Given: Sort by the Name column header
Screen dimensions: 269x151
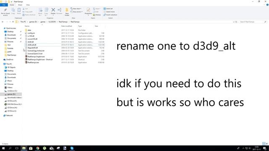Looking at the screenshot, I should point(27,26).
